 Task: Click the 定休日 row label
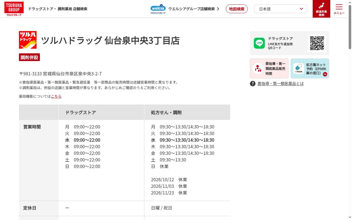click(x=30, y=208)
